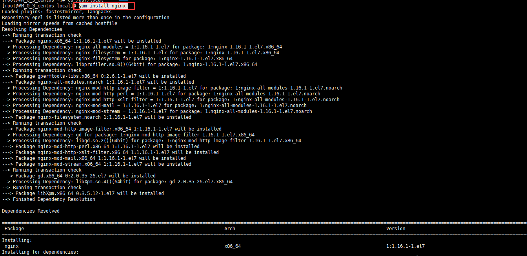Click the "Package nginx-mod-http-perl.x86_64" install line
The height and width of the screenshot is (256, 527).
tap(100, 147)
